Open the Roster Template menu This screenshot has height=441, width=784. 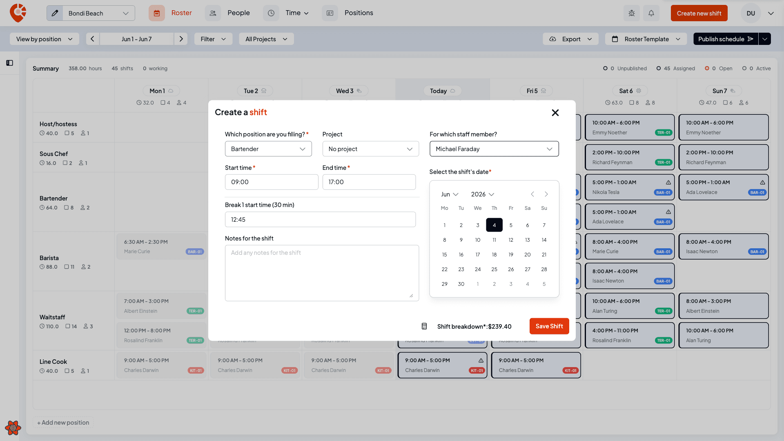pos(646,39)
